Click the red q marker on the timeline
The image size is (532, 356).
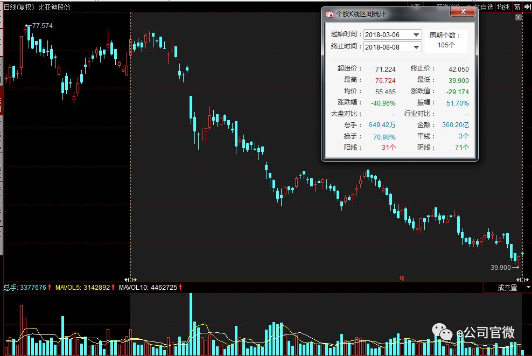(401, 278)
